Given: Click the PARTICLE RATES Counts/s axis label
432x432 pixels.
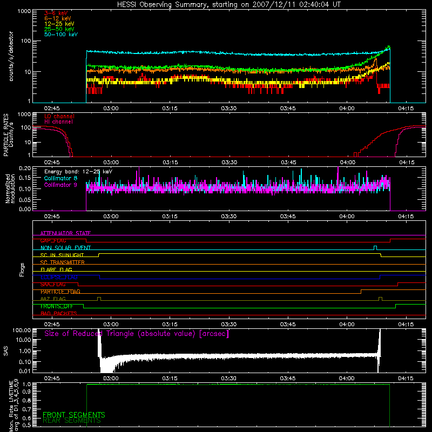Looking at the screenshot, I should [8, 135].
